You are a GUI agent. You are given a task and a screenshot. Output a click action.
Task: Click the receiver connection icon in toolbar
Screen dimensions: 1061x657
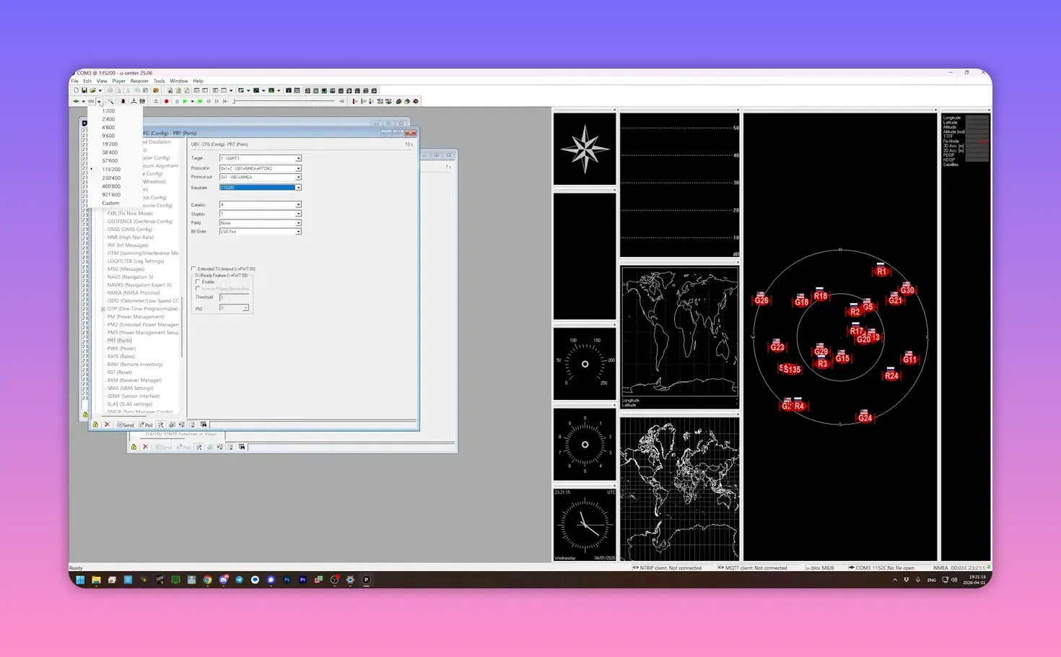click(76, 102)
